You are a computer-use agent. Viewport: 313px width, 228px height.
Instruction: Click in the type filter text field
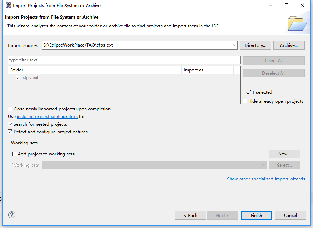click(124, 60)
